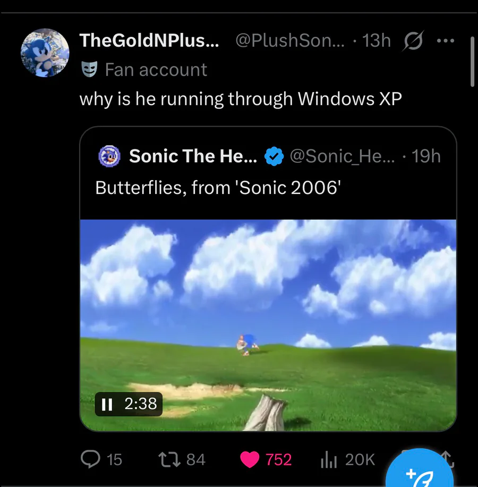This screenshot has width=478, height=487.
Task: Pause the video with the pause button
Action: (x=107, y=405)
